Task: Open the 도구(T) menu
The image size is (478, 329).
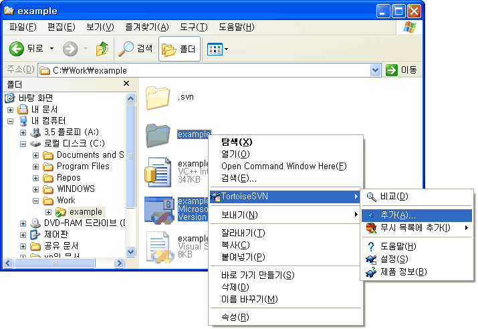Action: pyautogui.click(x=194, y=27)
